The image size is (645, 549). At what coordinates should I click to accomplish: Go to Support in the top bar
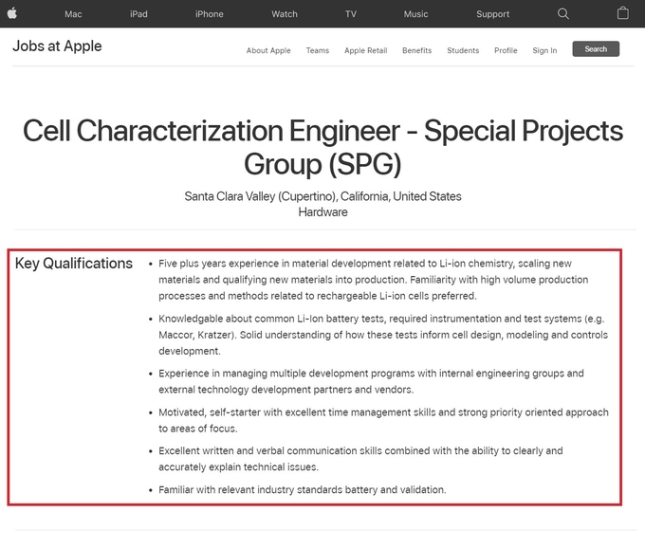[x=493, y=14]
